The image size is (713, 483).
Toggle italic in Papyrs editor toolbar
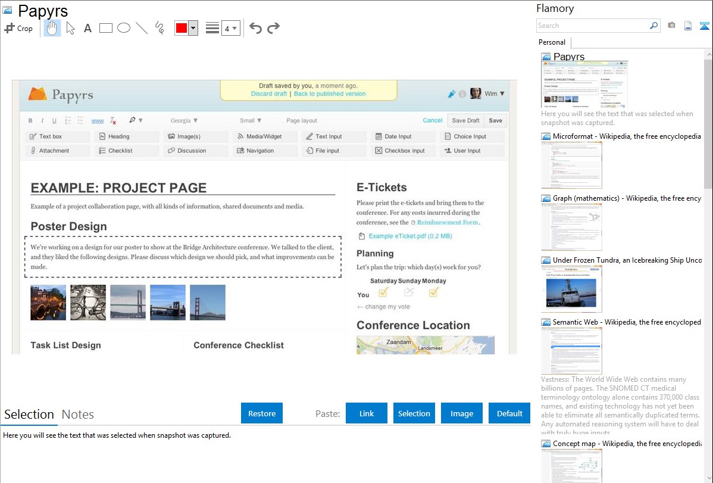[42, 121]
